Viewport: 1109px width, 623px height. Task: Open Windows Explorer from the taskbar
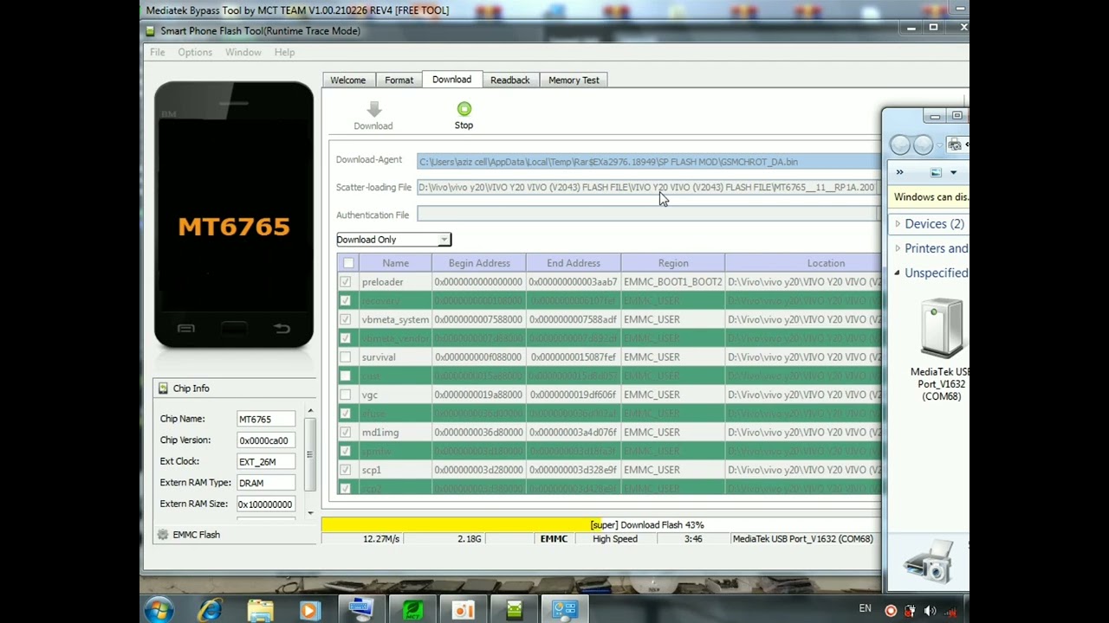260,610
